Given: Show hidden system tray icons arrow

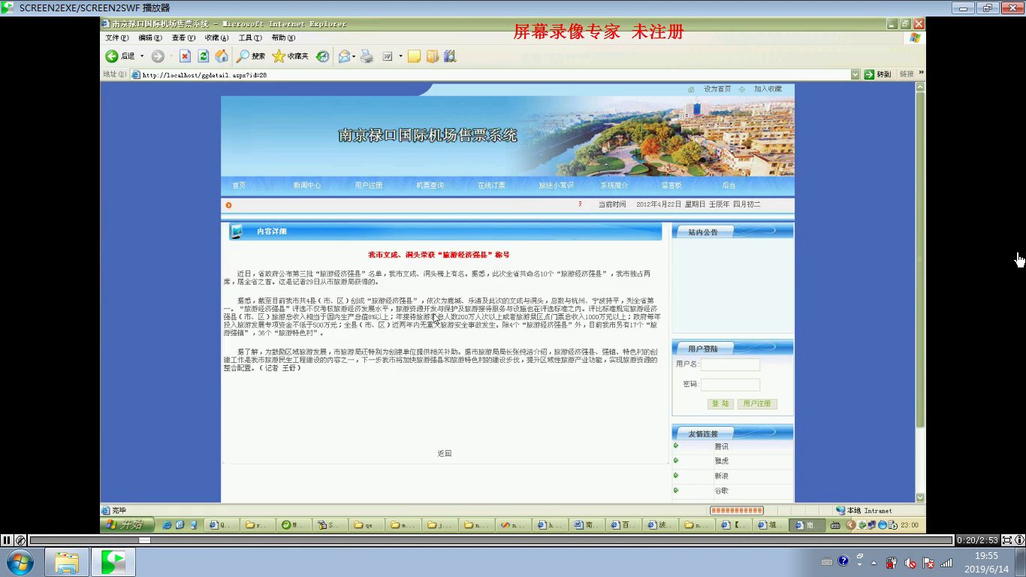Looking at the screenshot, I should 874,563.
